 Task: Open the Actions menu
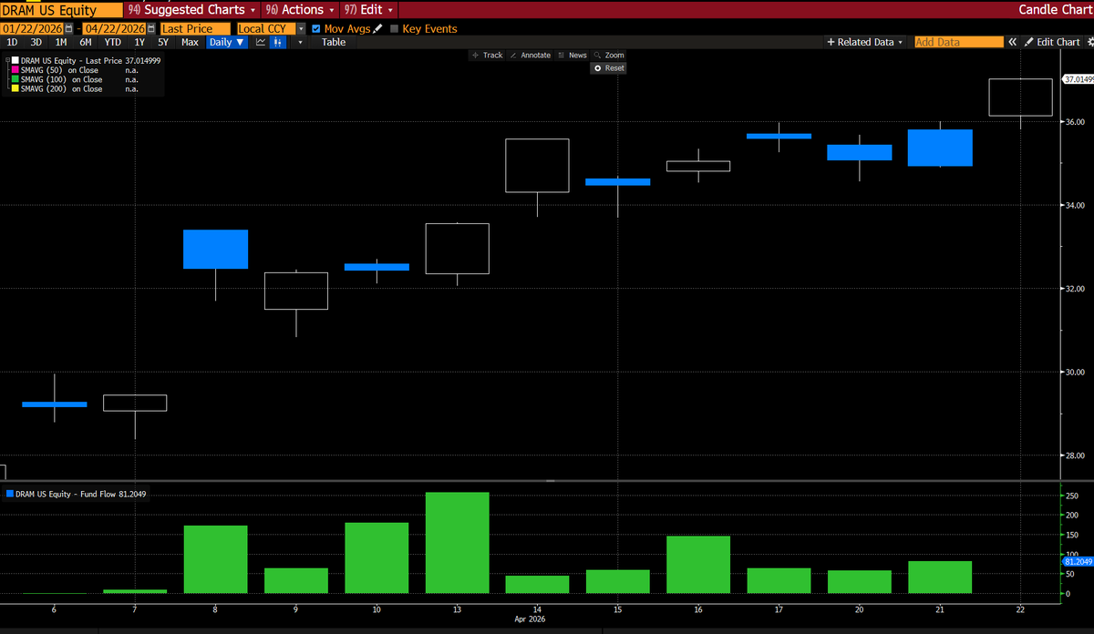click(300, 9)
